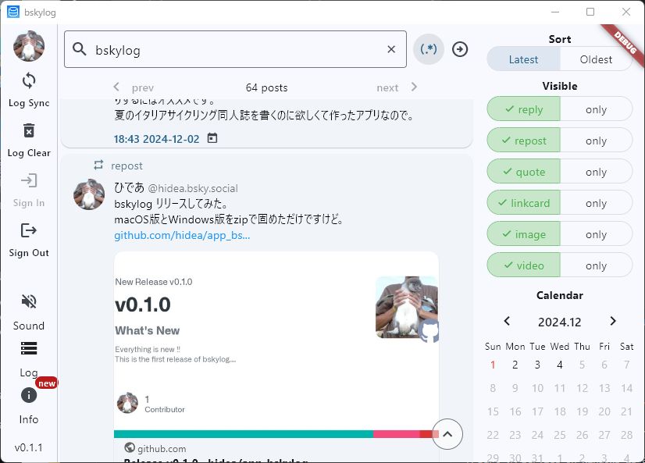This screenshot has height=463, width=645.
Task: Click the bskylog app icon in title bar
Action: point(13,12)
